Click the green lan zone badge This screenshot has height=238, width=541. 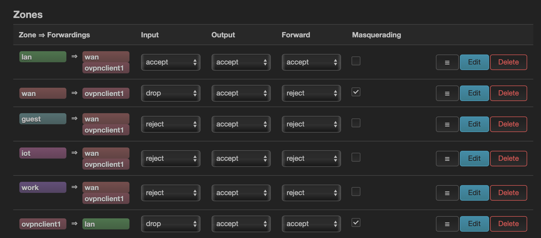point(43,57)
